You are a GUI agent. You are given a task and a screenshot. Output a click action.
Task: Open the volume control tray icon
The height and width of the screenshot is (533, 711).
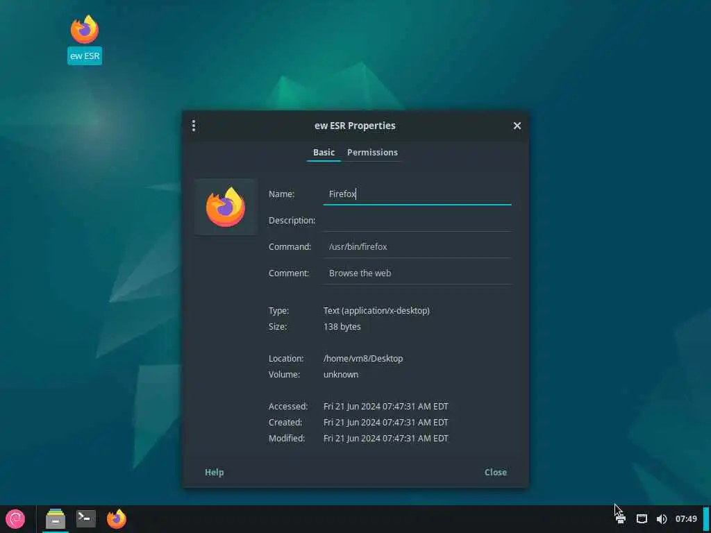point(662,519)
